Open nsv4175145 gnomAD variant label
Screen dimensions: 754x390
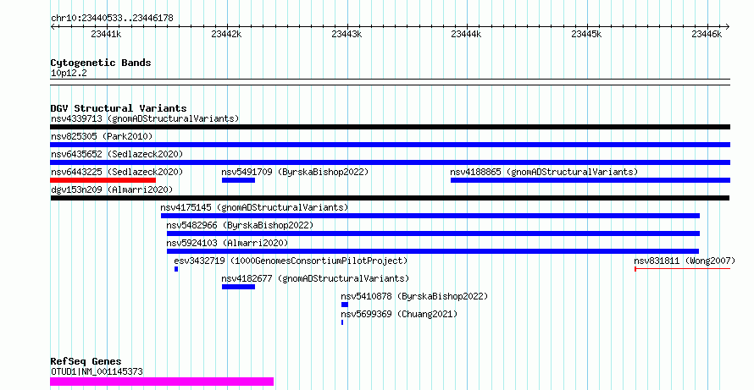(x=254, y=207)
